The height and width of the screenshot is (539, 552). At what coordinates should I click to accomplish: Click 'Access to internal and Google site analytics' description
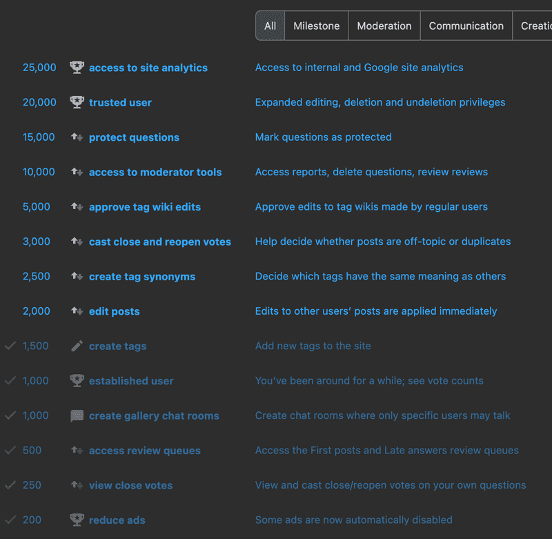[x=359, y=67]
